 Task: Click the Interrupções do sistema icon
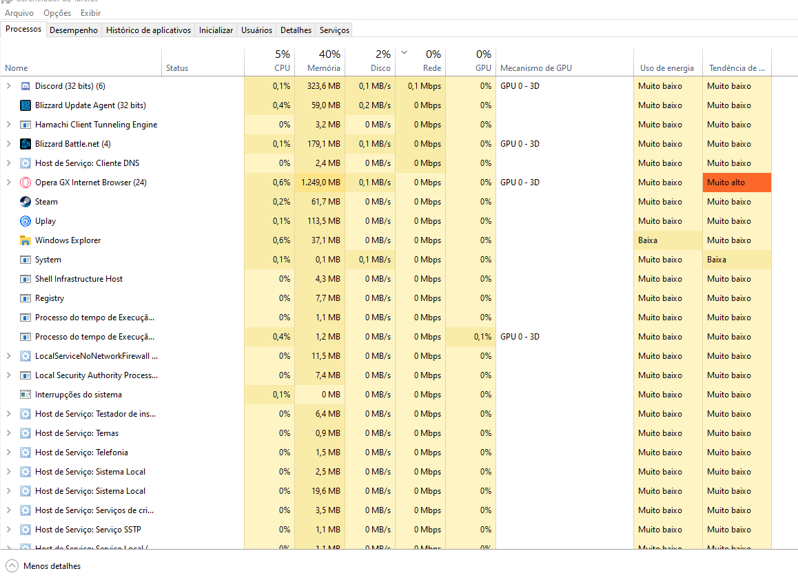[x=25, y=395]
